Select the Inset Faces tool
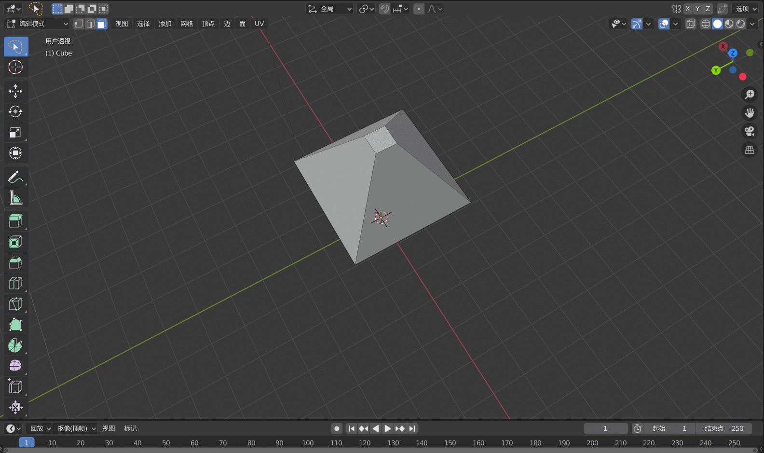The image size is (764, 453). (16, 242)
